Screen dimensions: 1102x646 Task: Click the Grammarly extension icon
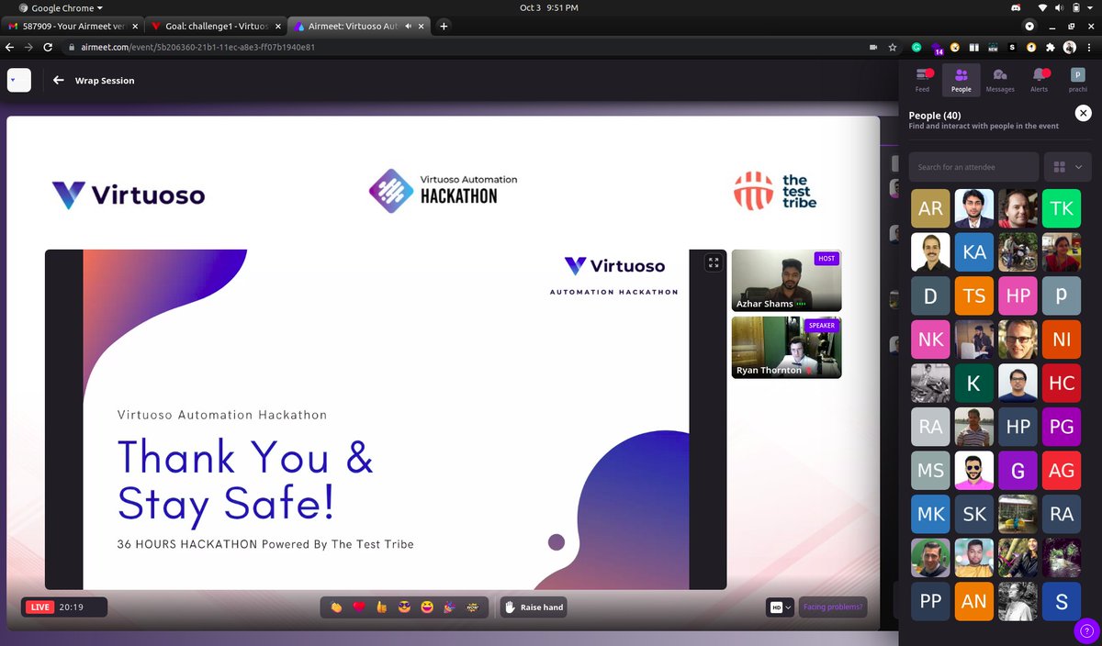916,47
